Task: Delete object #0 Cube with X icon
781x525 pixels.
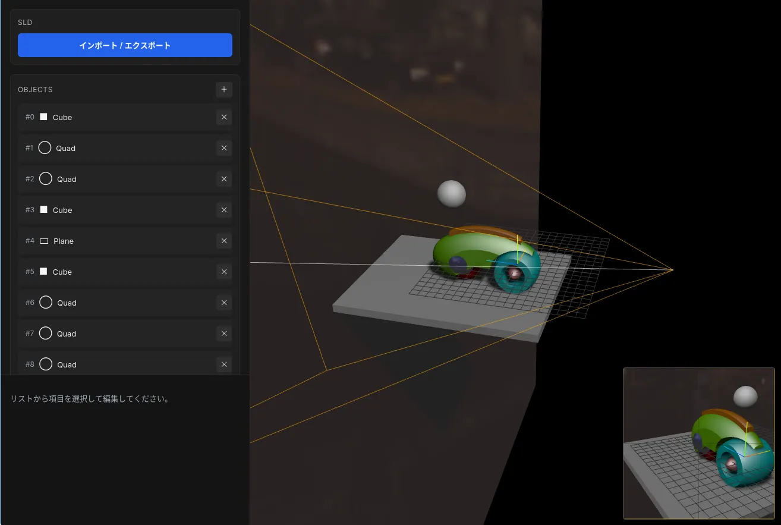Action: pos(224,117)
